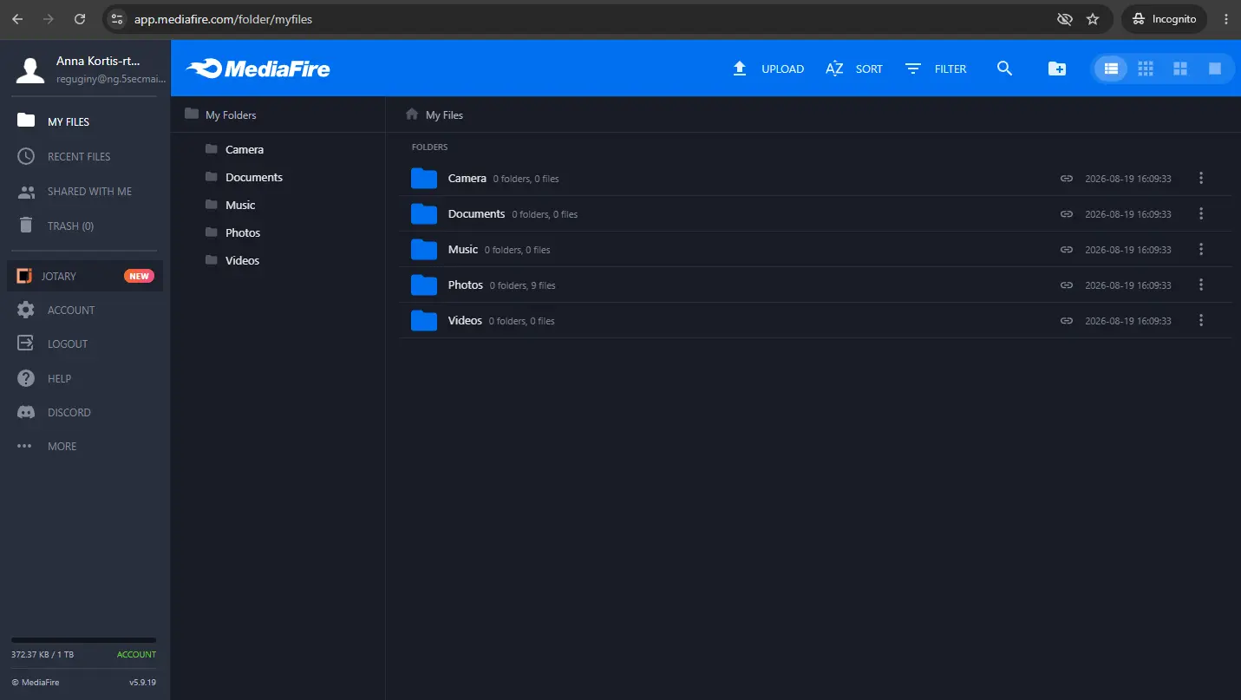This screenshot has height=700, width=1241.
Task: Click the eye-slash tracking protection icon
Action: coord(1064,19)
